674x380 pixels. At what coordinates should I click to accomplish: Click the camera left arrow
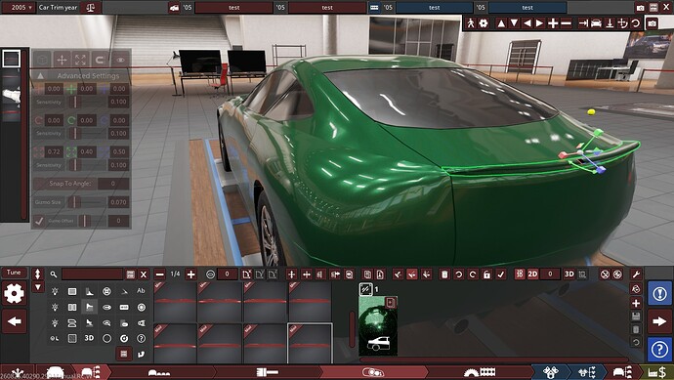(527, 23)
